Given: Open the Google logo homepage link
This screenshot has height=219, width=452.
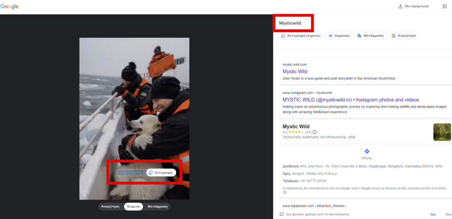Looking at the screenshot, I should tap(10, 7).
